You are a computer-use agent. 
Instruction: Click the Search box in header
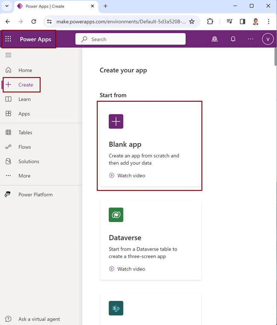[x=130, y=39]
